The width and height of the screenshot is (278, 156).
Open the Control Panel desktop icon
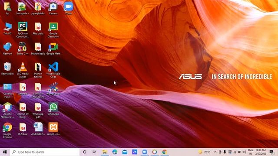[x=7, y=91]
